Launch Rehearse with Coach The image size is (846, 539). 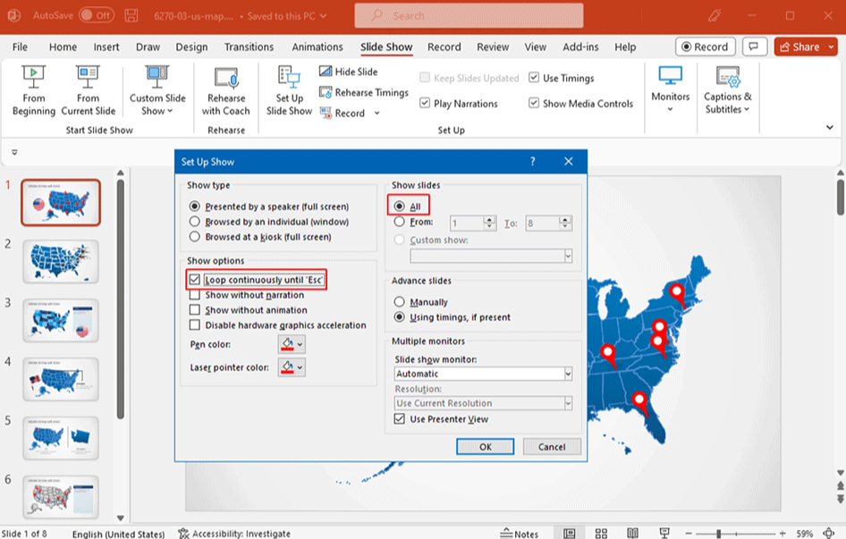coord(226,90)
